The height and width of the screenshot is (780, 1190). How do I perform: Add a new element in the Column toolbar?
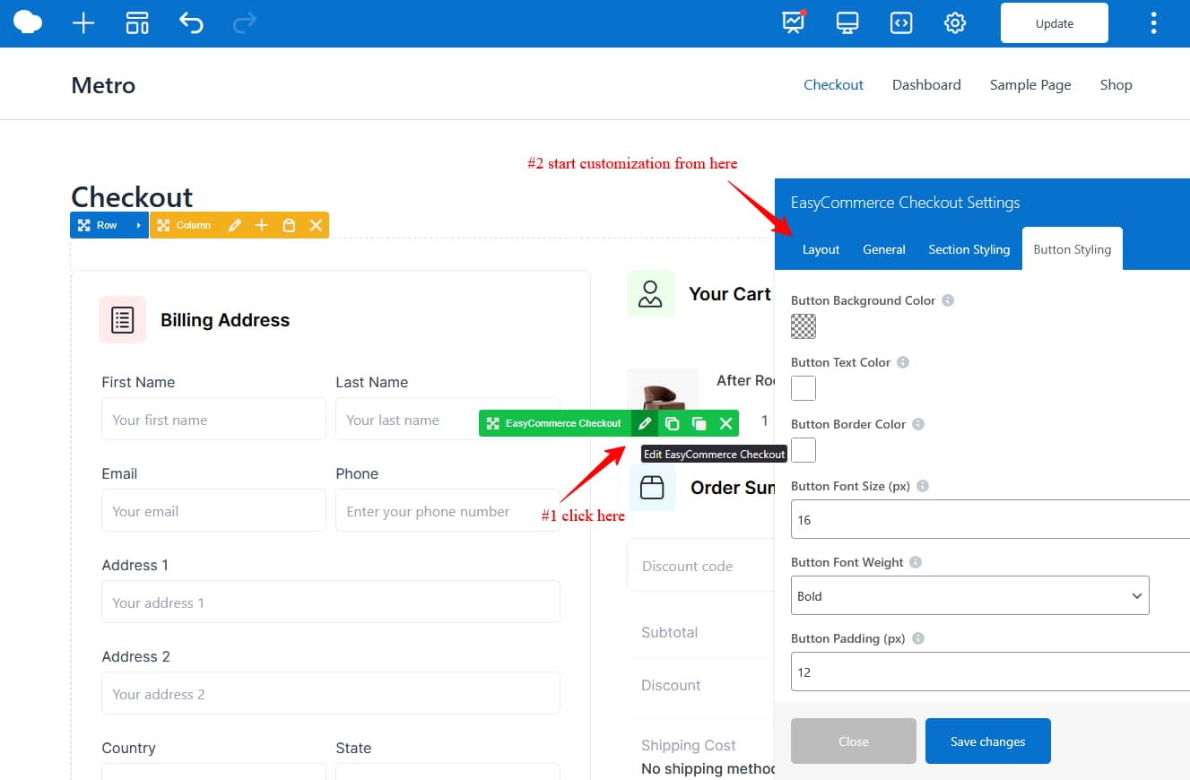tap(262, 225)
